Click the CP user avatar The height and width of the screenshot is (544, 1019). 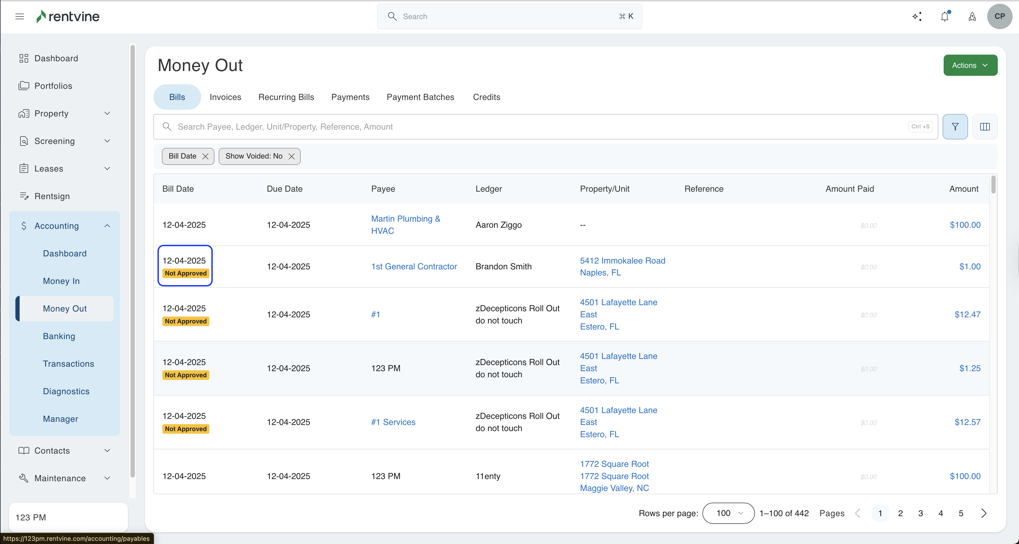(x=999, y=16)
